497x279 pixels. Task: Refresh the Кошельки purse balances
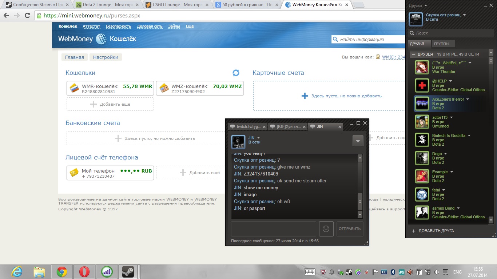[x=236, y=73]
